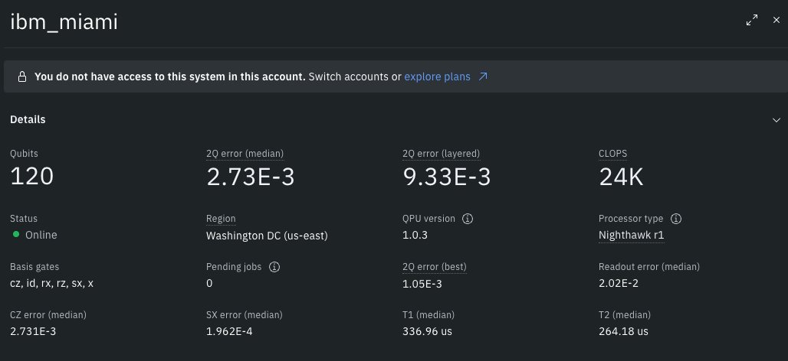788x361 pixels.
Task: Click the 1.05E-3 best error value
Action: (x=422, y=283)
